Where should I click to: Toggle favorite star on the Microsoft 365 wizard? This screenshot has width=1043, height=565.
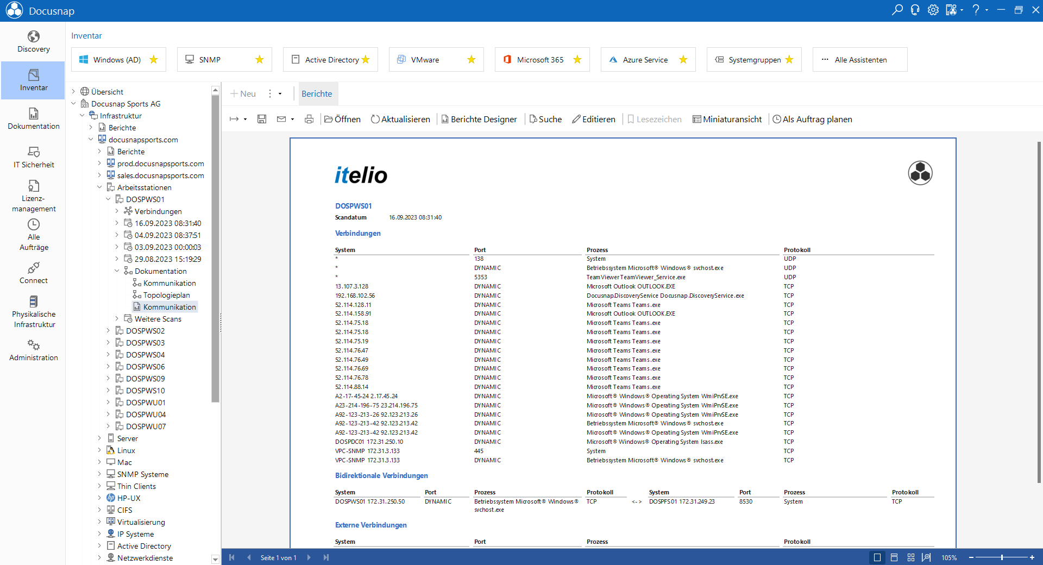pyautogui.click(x=577, y=60)
